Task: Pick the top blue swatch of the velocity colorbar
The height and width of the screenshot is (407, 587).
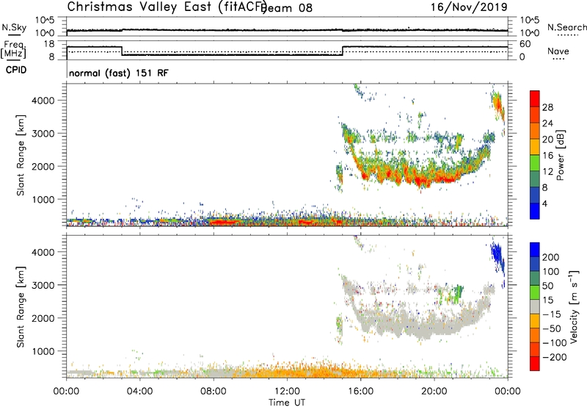Action: [535, 250]
